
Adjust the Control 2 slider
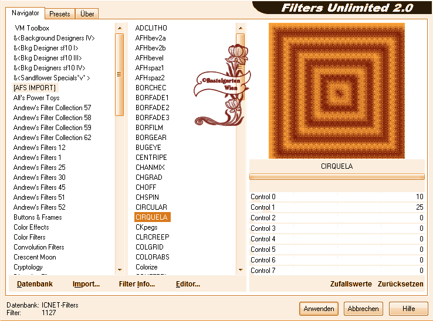337,218
